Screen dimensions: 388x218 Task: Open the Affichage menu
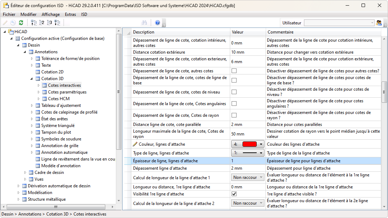point(51,14)
